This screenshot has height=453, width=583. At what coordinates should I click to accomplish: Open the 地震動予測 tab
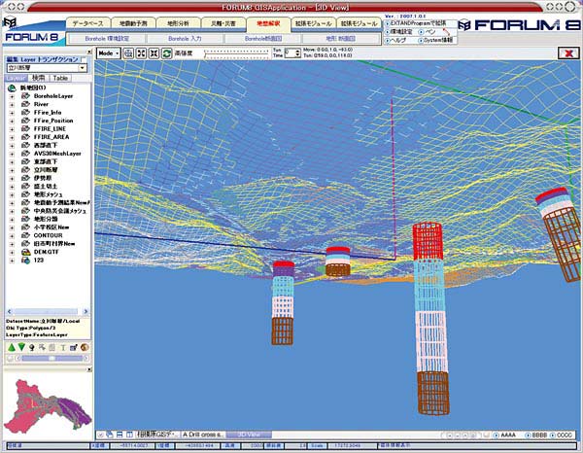[133, 23]
